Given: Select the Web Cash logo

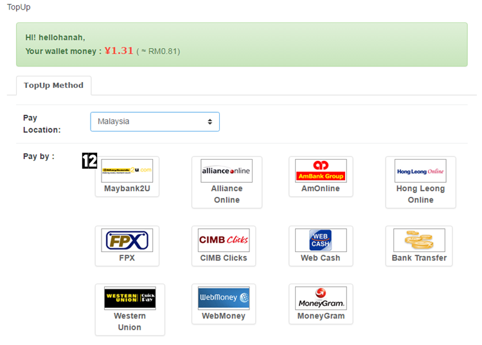Looking at the screenshot, I should point(321,240).
